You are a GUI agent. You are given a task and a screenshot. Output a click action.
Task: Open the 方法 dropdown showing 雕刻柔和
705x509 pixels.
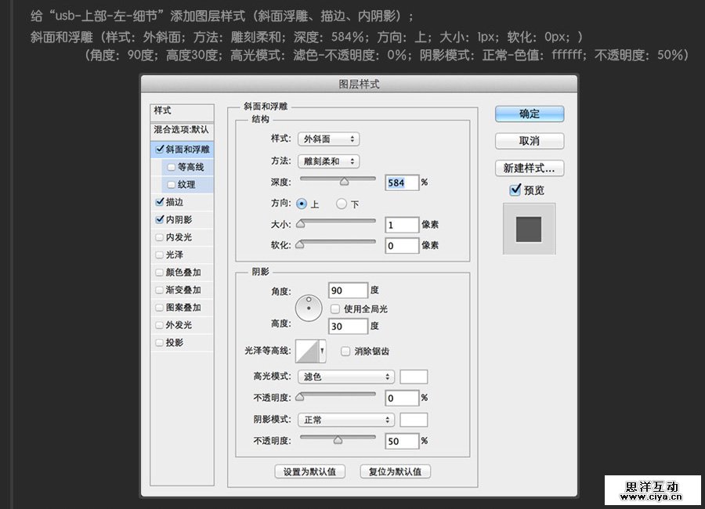pos(328,161)
